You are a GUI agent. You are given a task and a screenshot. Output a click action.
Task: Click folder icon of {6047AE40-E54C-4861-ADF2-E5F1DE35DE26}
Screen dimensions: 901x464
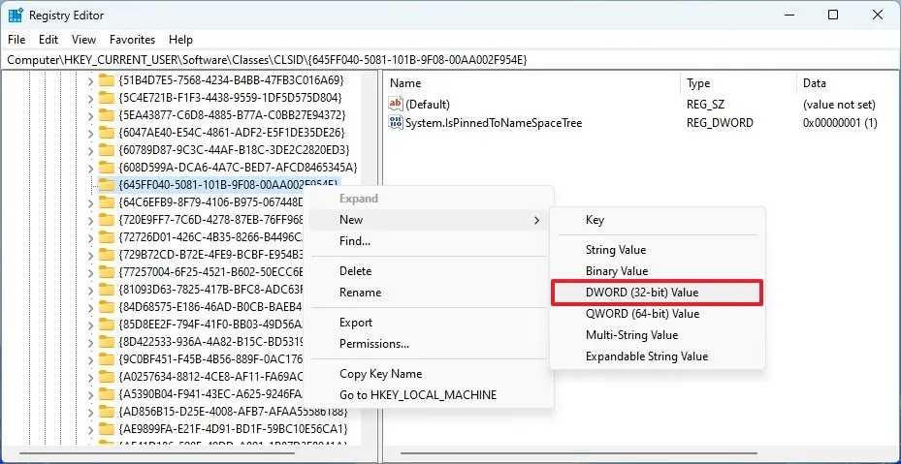pos(107,133)
